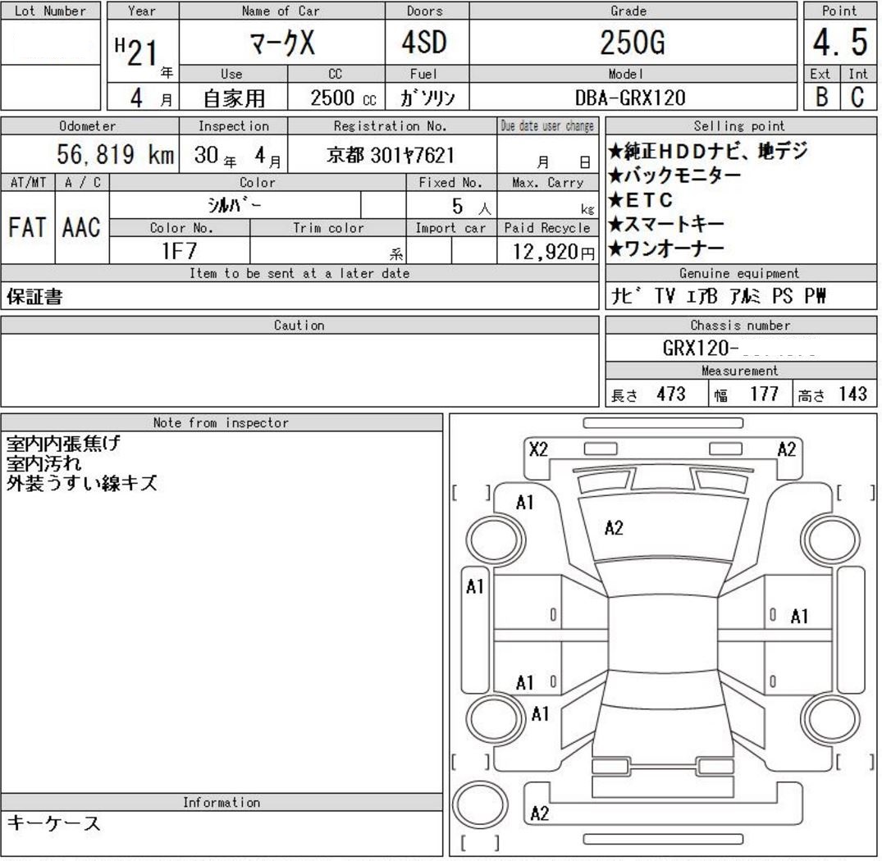882x861 pixels.
Task: Click the "Lot Number" header
Action: (51, 11)
